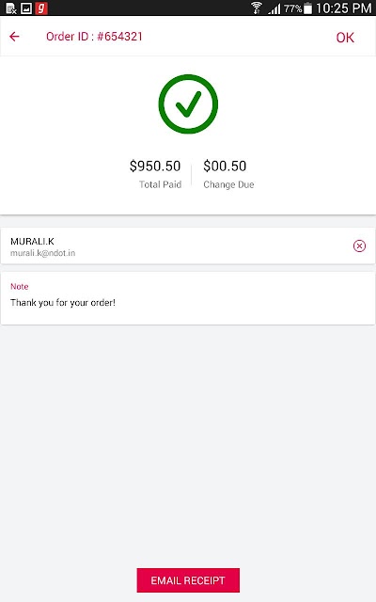Tap the back arrow icon
This screenshot has height=602, width=376.
click(x=14, y=37)
